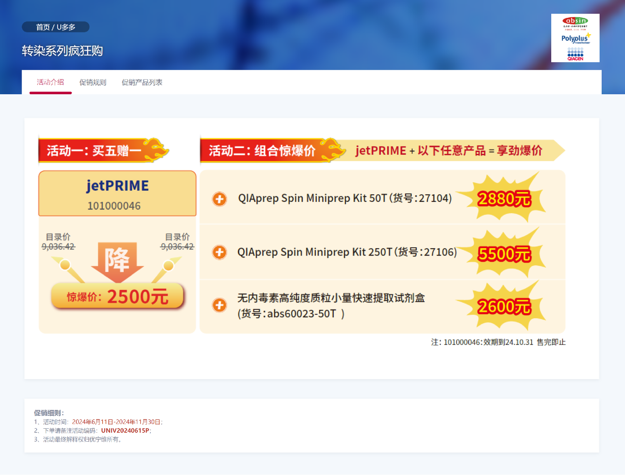Select the 活动介绍 tab
Image resolution: width=625 pixels, height=475 pixels.
coord(50,82)
